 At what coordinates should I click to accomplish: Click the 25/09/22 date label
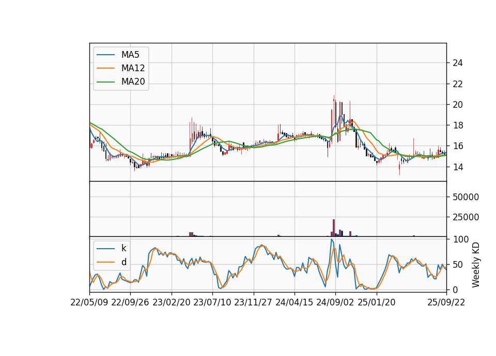coord(446,303)
